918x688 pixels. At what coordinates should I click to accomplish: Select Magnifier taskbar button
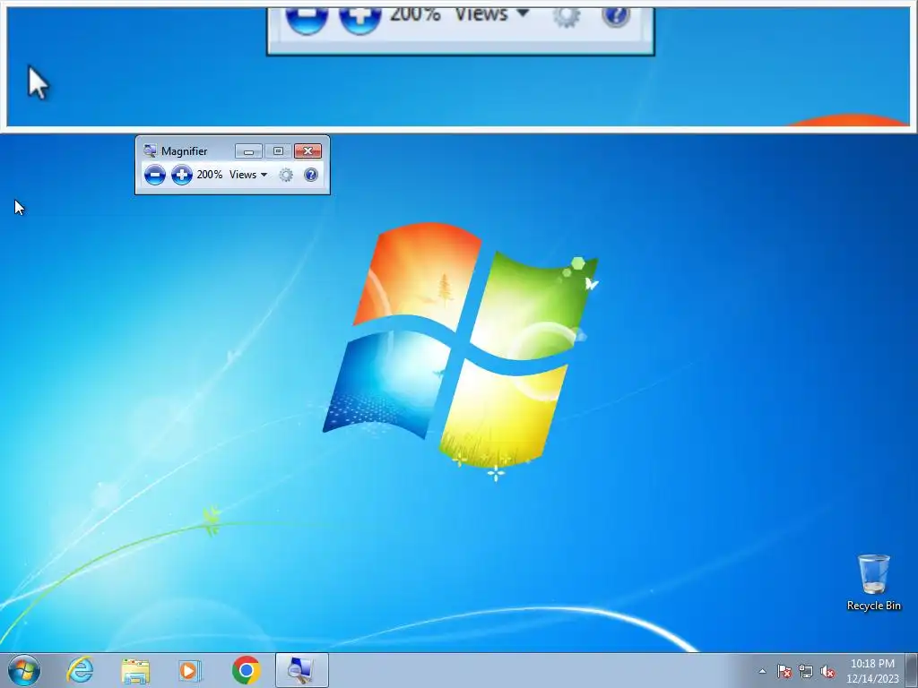click(x=301, y=670)
